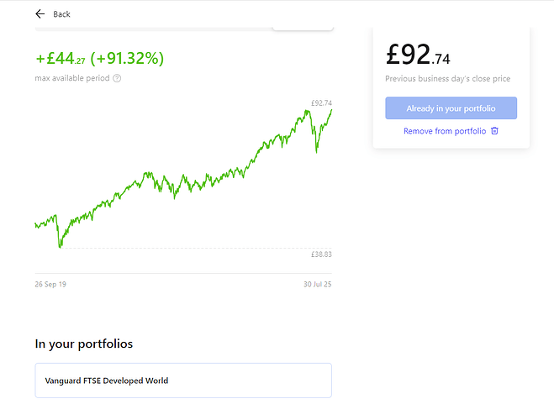This screenshot has width=554, height=420.
Task: Click the max available period label
Action: point(73,78)
